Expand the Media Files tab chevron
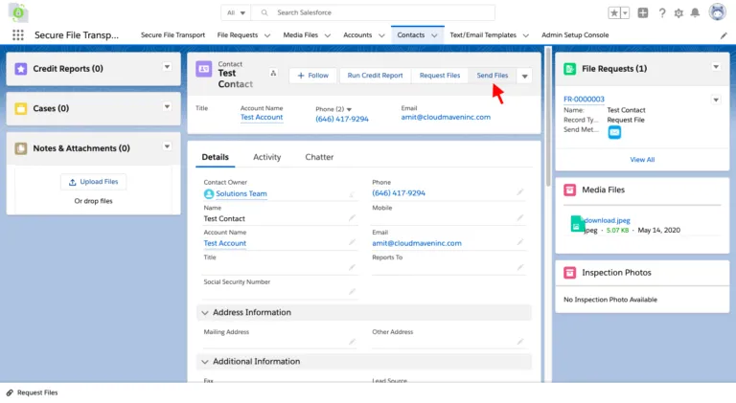The width and height of the screenshot is (736, 403). [x=327, y=35]
